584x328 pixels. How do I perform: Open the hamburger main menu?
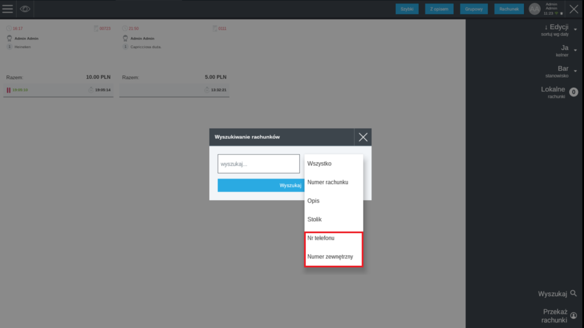[x=7, y=9]
